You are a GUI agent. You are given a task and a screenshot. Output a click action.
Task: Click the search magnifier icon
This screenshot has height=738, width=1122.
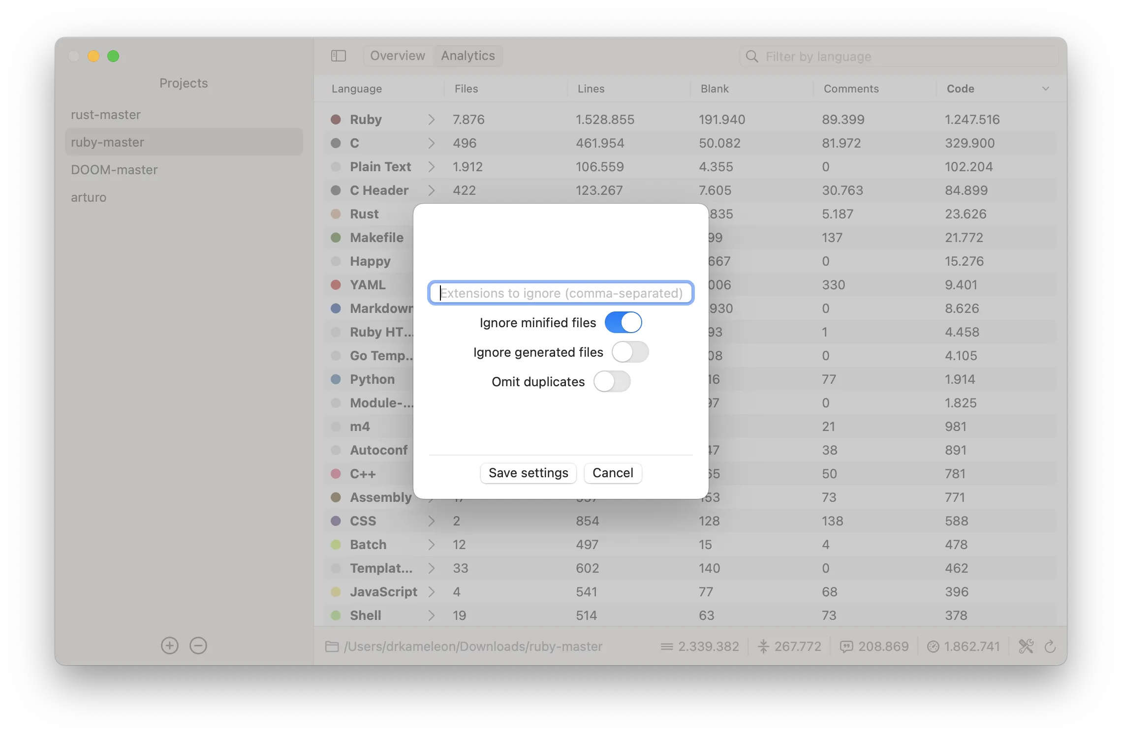752,57
